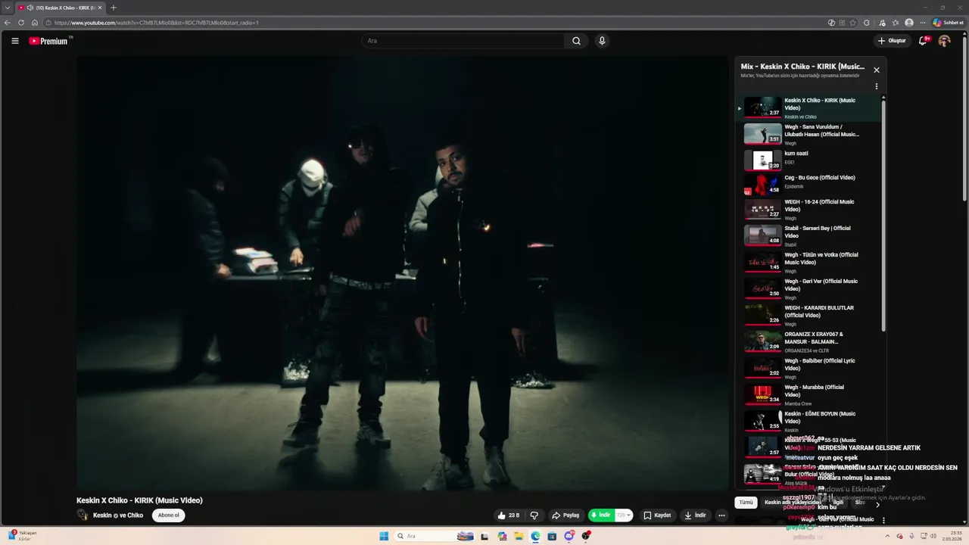Open Keskin channel avatar

point(83,515)
